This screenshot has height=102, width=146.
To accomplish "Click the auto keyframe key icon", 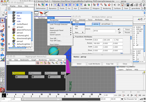I will (141, 99).
